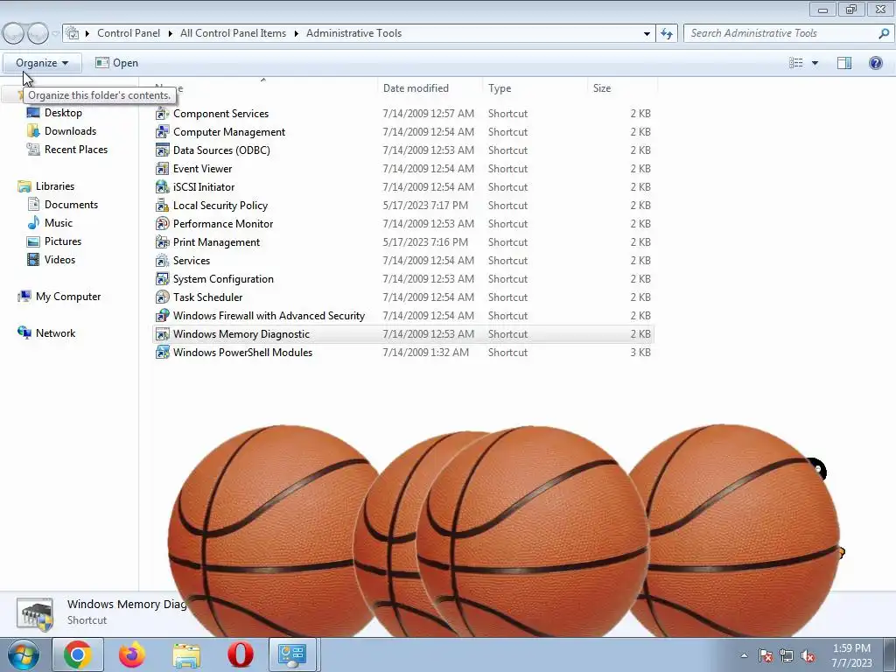Go back with the back arrow button

[13, 34]
